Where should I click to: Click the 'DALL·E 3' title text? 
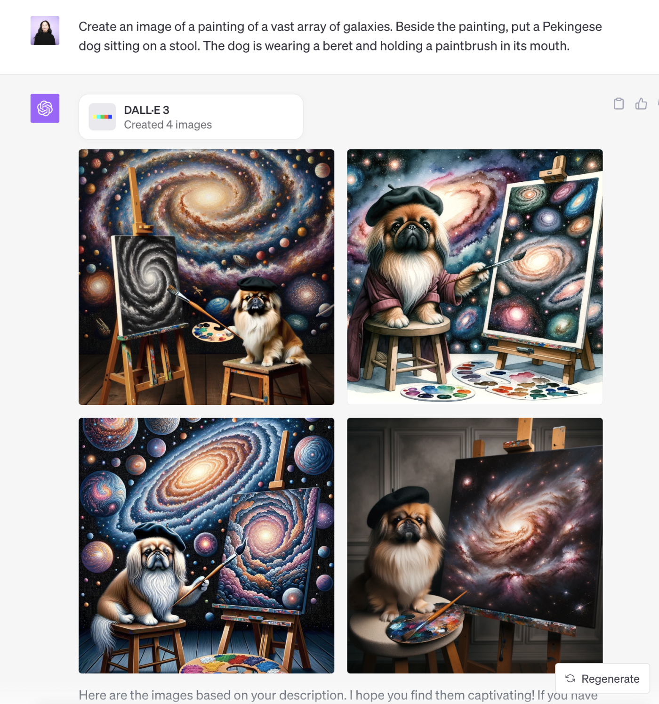[x=146, y=110]
